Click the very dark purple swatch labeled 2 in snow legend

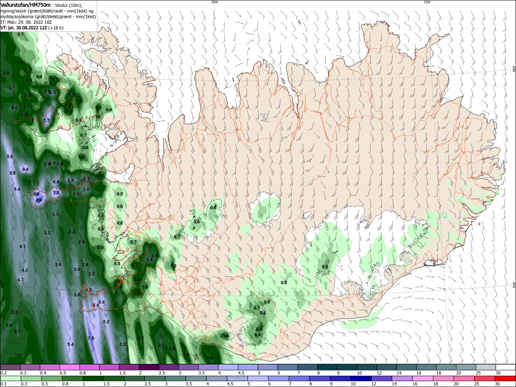tap(149, 367)
